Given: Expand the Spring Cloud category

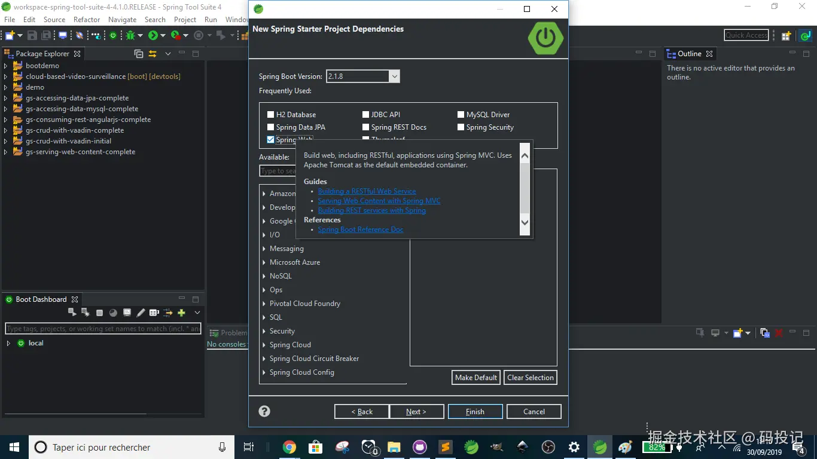Looking at the screenshot, I should point(264,345).
